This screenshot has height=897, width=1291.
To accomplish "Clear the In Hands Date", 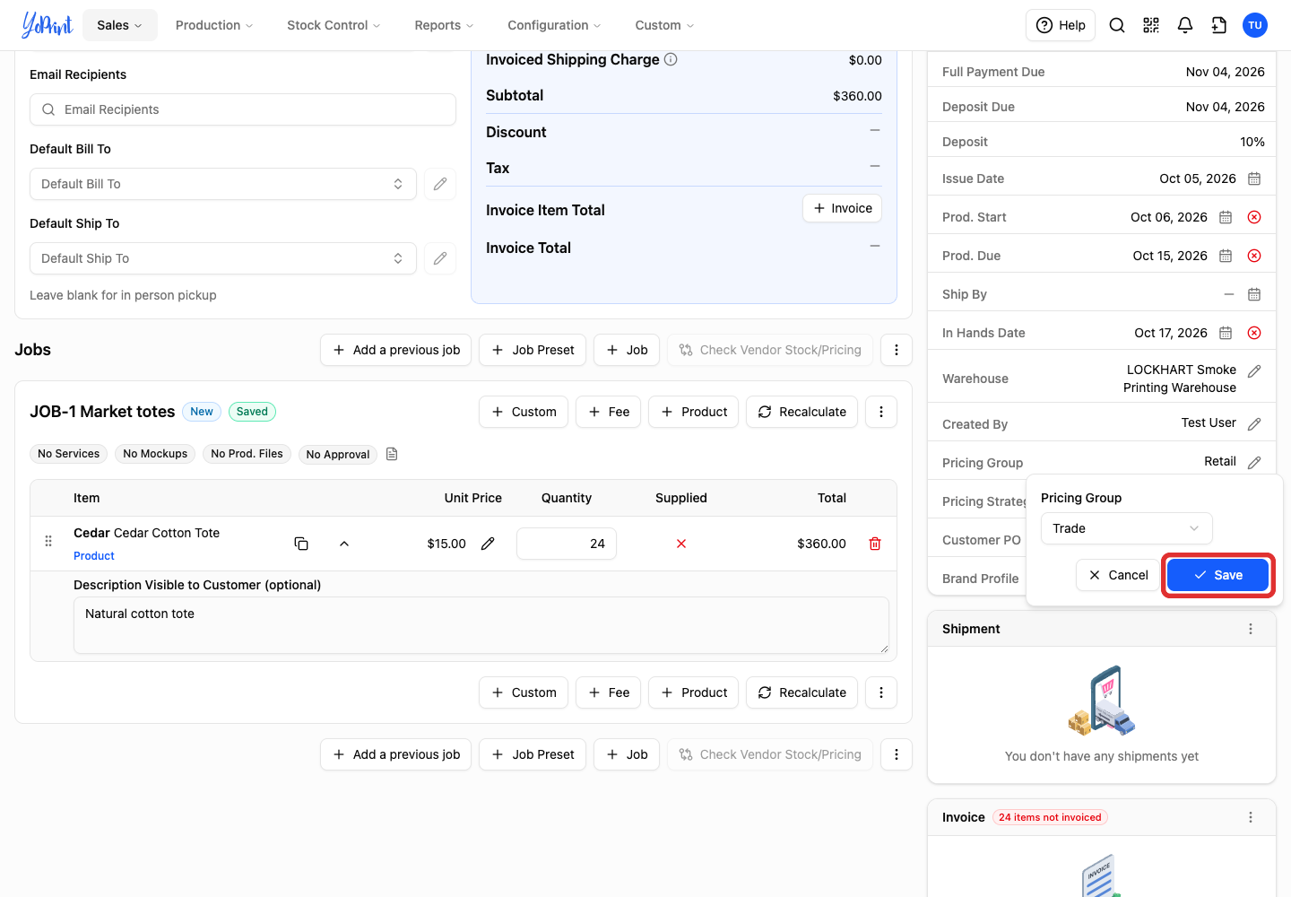I will click(1254, 333).
